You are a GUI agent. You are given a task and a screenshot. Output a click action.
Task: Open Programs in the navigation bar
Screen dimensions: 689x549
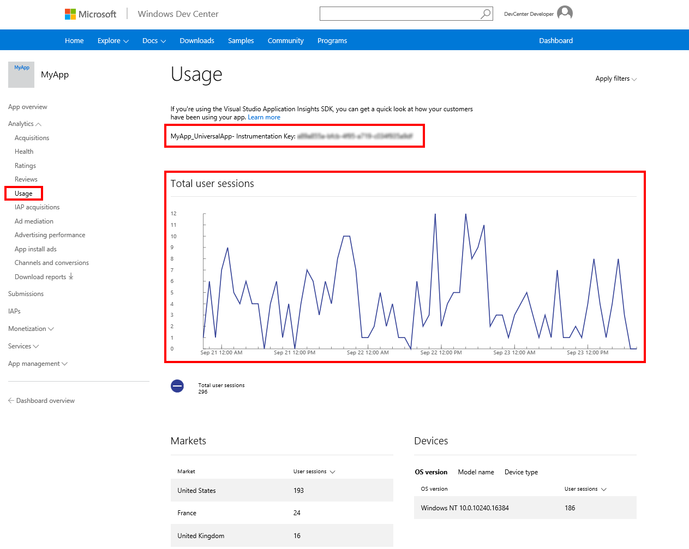(332, 41)
